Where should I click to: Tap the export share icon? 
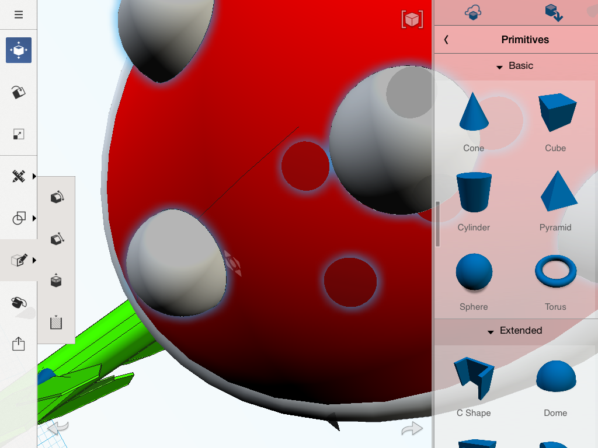coord(18,344)
